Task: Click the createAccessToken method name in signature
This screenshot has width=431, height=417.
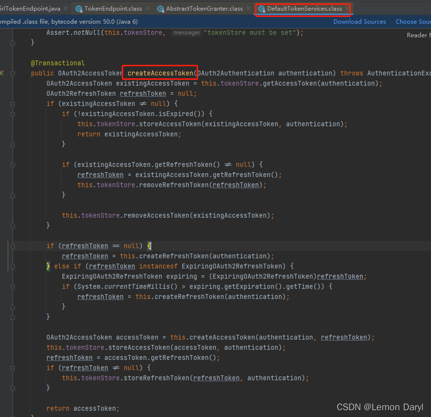Action: (x=160, y=73)
